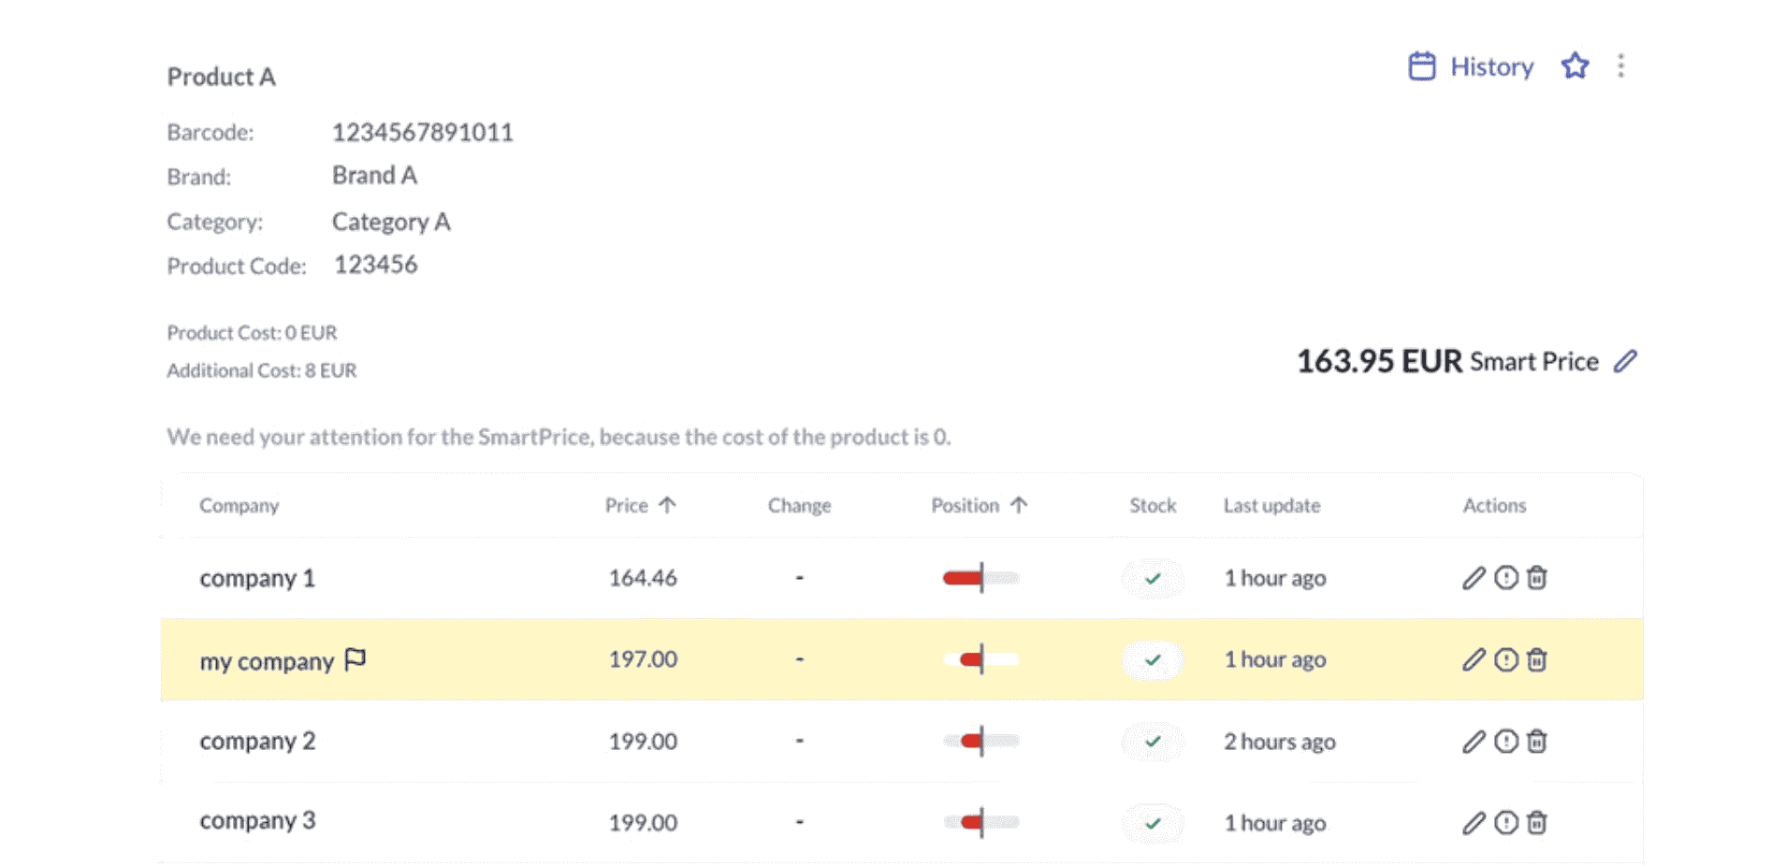This screenshot has width=1772, height=866.
Task: Delete company 2's entry using the trash icon
Action: 1536,741
